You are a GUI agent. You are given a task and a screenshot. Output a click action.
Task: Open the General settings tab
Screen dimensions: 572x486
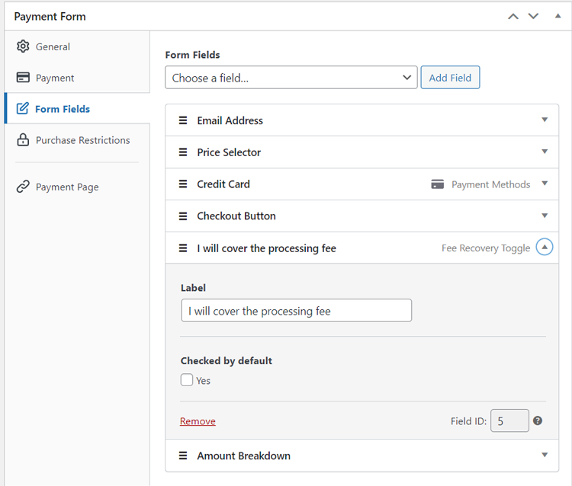[x=77, y=46]
